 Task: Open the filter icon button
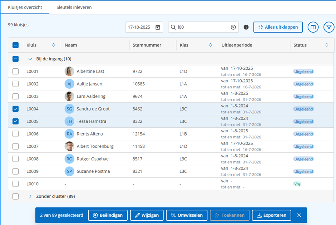point(328,27)
